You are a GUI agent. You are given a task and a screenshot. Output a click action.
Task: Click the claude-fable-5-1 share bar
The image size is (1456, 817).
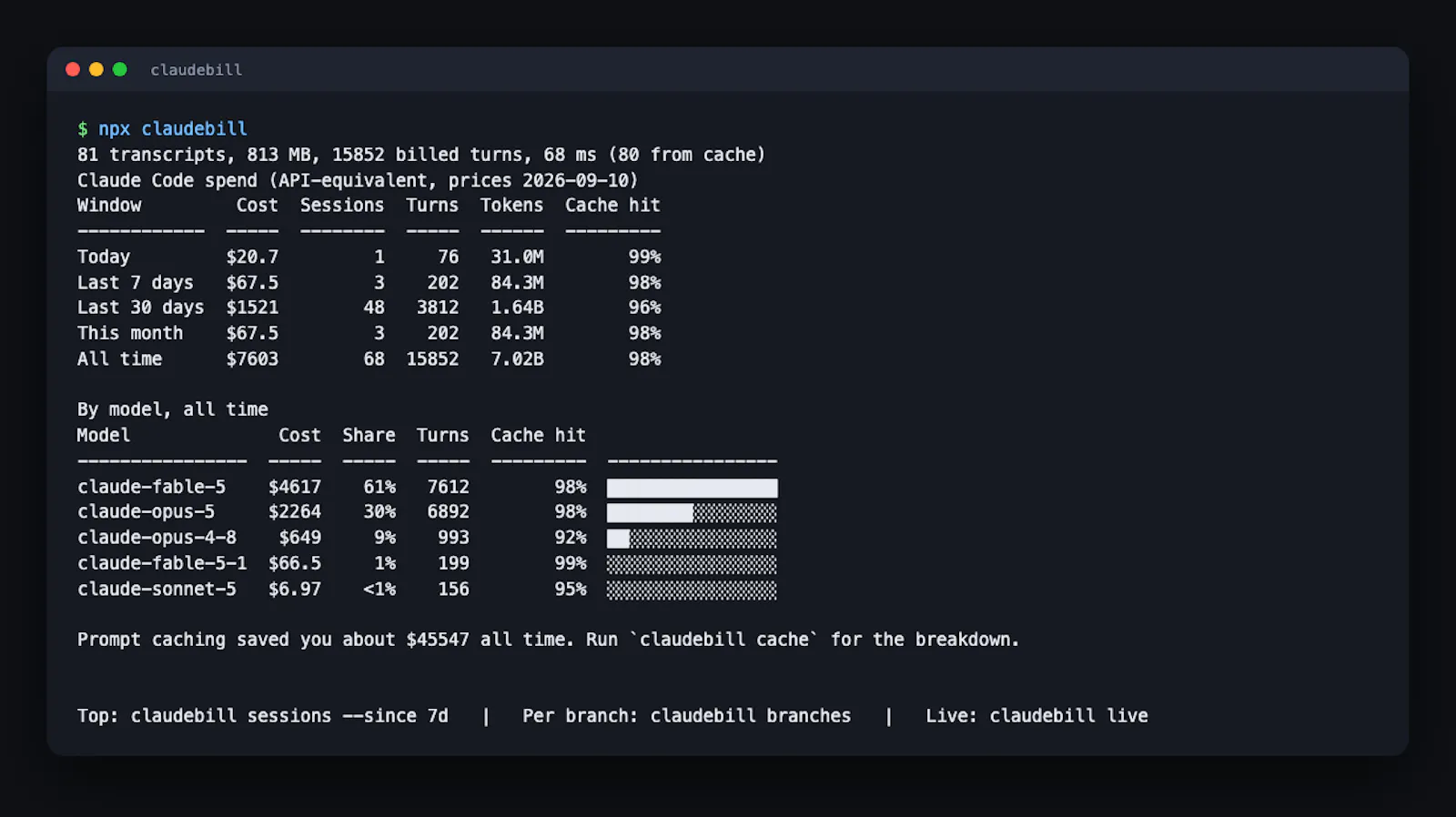pyautogui.click(x=693, y=565)
